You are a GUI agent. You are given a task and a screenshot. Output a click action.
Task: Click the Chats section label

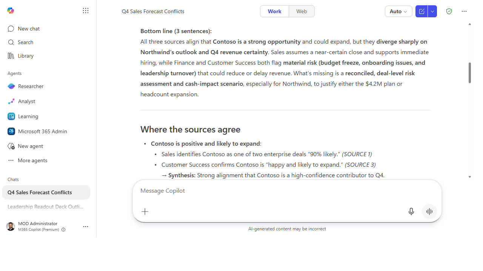[13, 180]
